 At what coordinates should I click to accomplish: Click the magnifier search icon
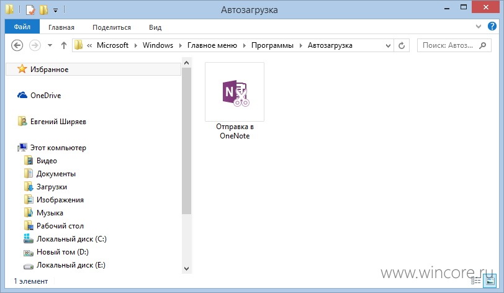[482, 45]
